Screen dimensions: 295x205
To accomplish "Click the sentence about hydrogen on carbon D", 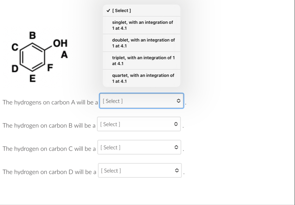I will point(49,172).
